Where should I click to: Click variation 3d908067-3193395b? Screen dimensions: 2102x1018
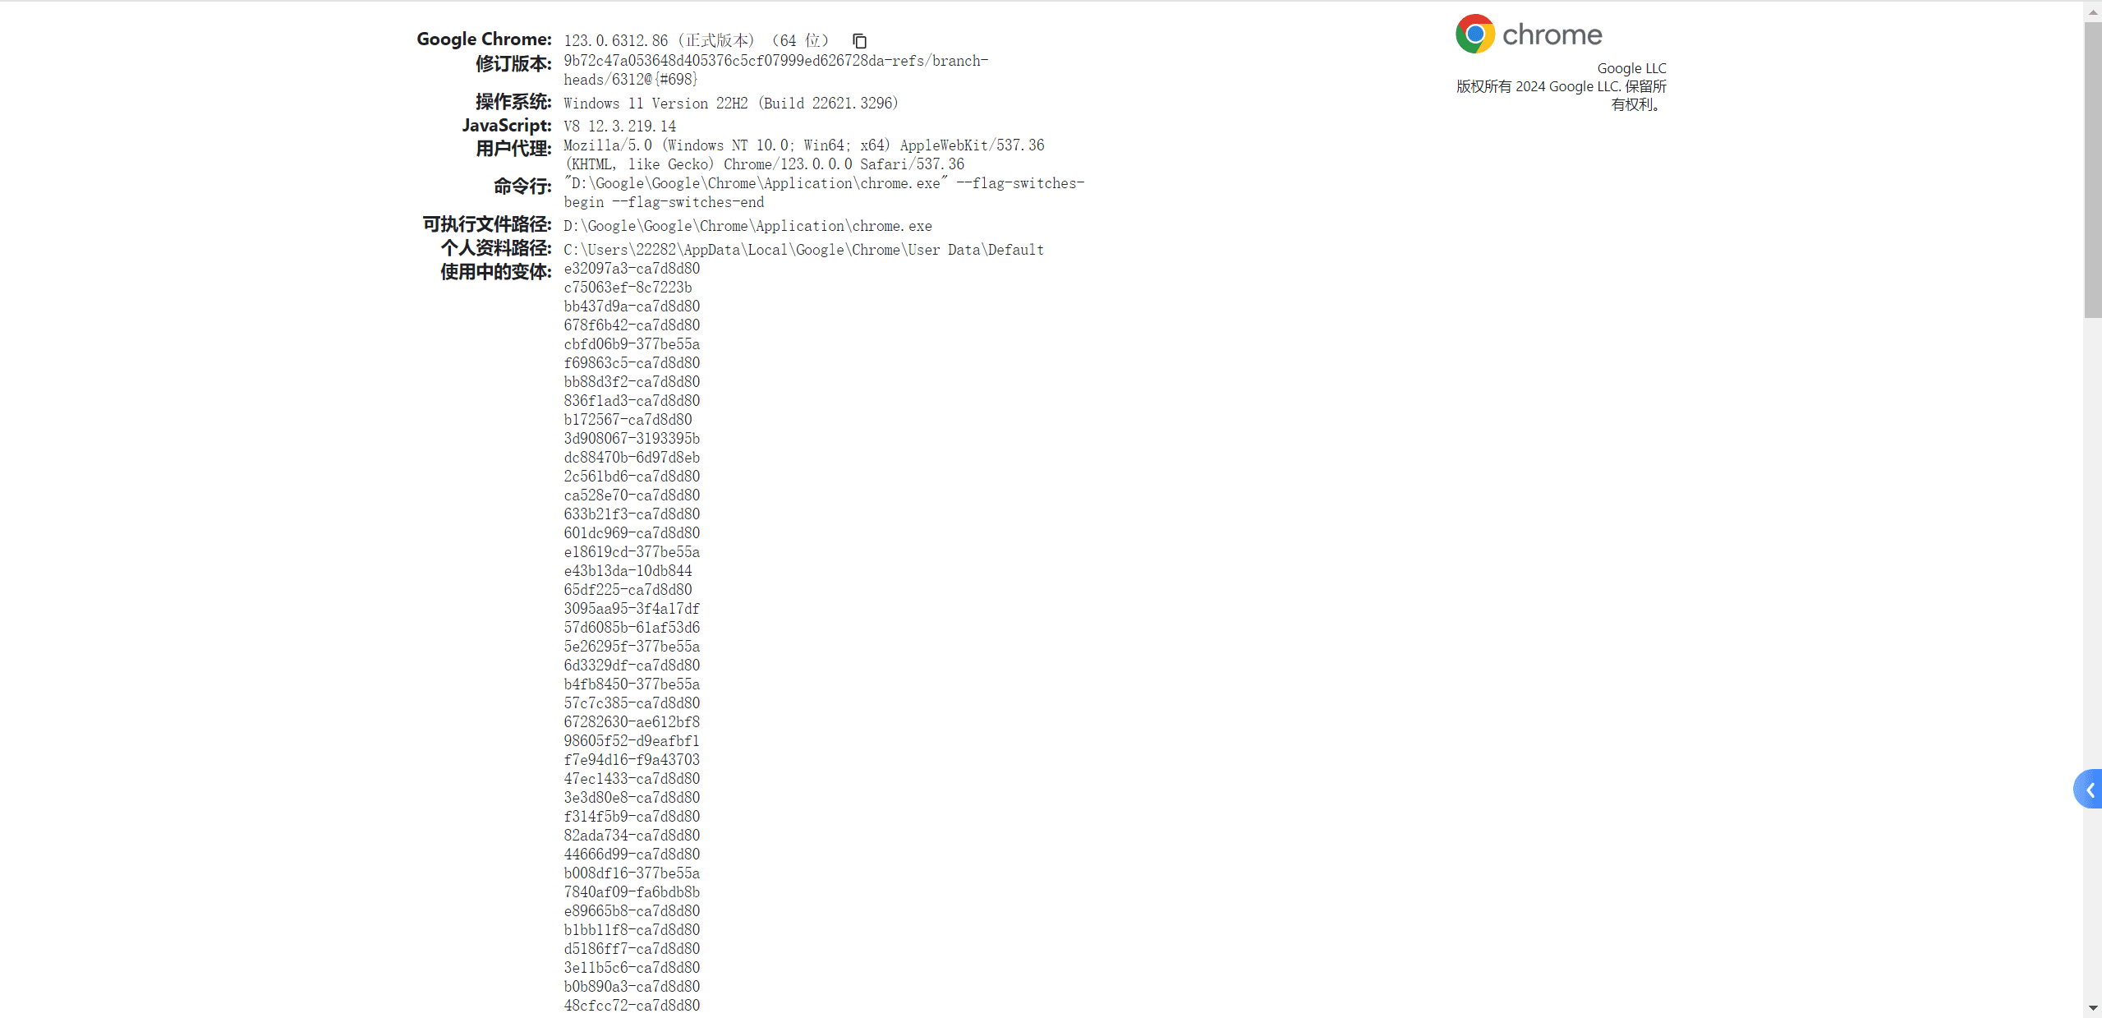(632, 439)
